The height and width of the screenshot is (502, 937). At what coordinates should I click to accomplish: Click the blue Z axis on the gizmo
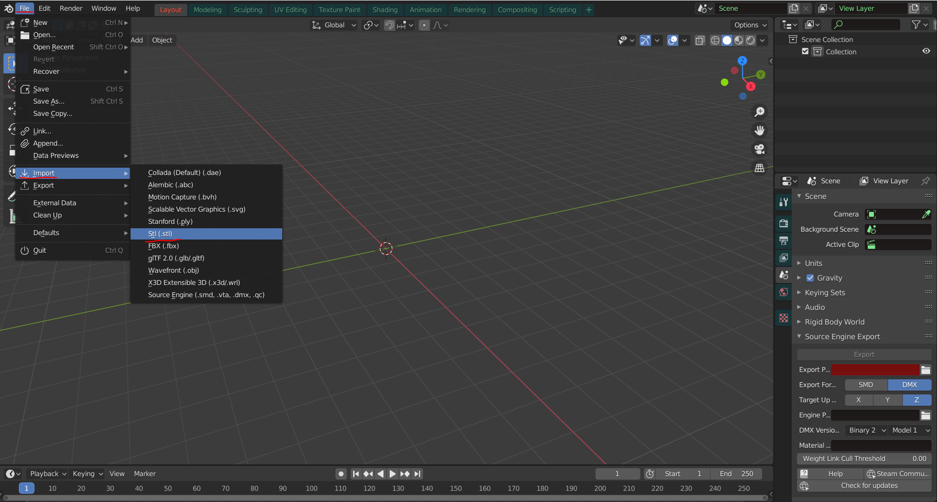(x=742, y=61)
